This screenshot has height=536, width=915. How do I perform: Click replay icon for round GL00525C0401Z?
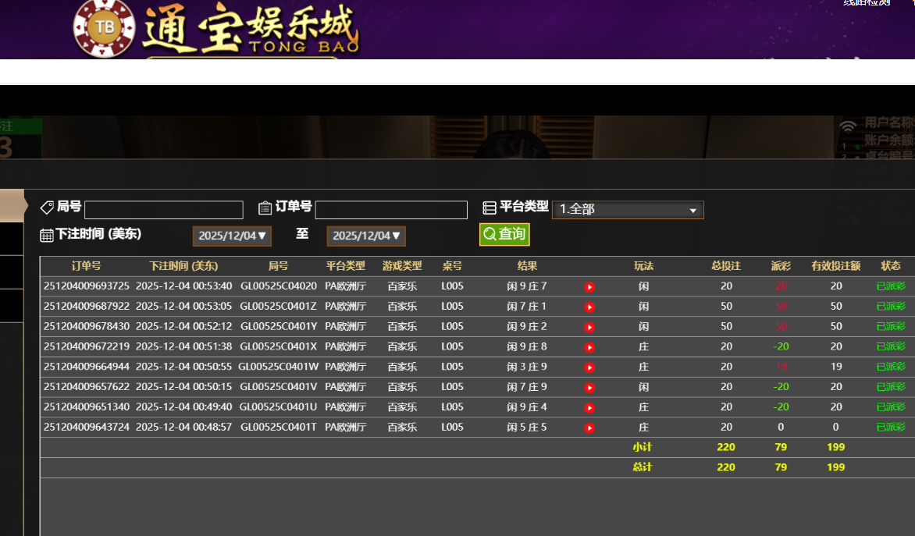point(589,307)
